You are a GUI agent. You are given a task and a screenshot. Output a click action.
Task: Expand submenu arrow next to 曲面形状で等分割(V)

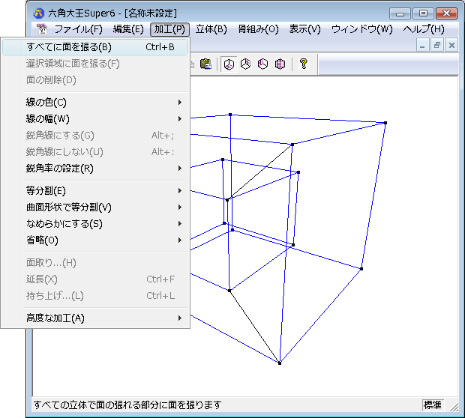coord(180,207)
